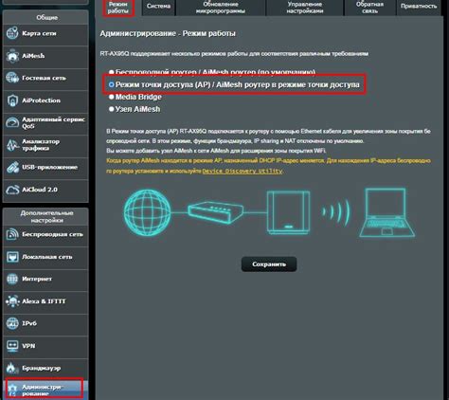Screen dimensions: 449x400
Task: Select Узел AiMesh radio option
Action: click(111, 109)
